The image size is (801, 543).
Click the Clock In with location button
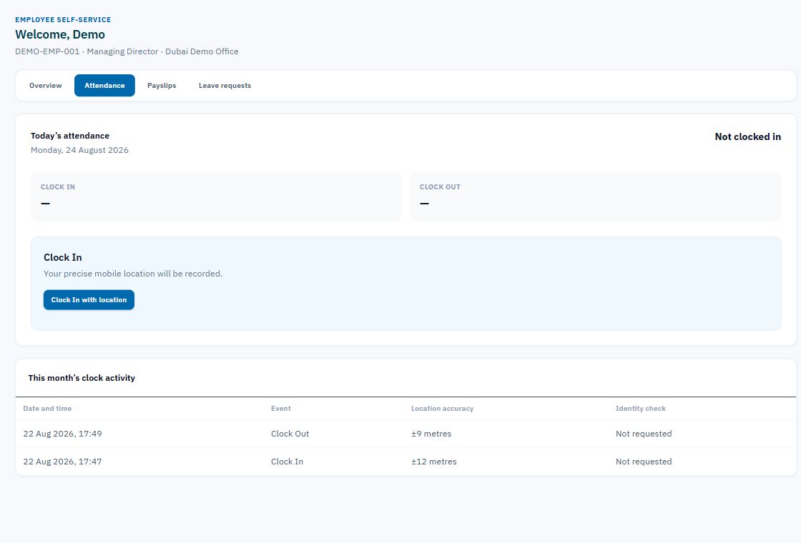89,299
